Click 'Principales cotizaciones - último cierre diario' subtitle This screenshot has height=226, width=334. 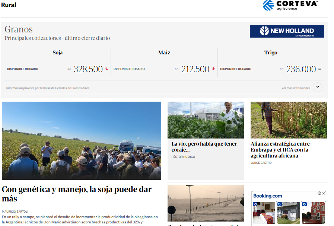(57, 38)
